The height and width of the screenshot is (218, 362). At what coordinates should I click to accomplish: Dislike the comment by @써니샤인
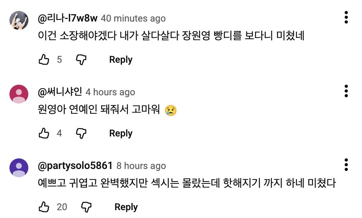coord(81,133)
